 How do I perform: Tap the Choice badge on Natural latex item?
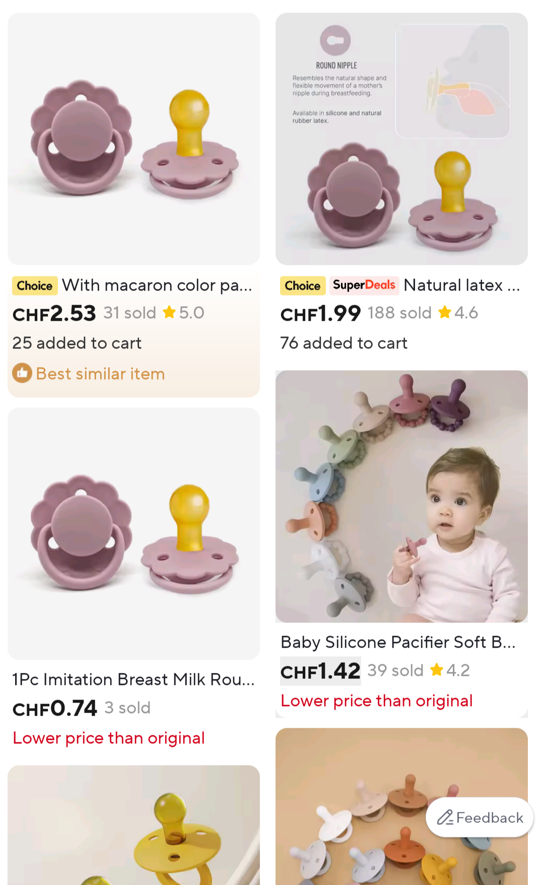(302, 286)
